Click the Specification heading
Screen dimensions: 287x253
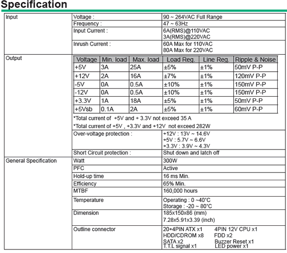(34, 4)
